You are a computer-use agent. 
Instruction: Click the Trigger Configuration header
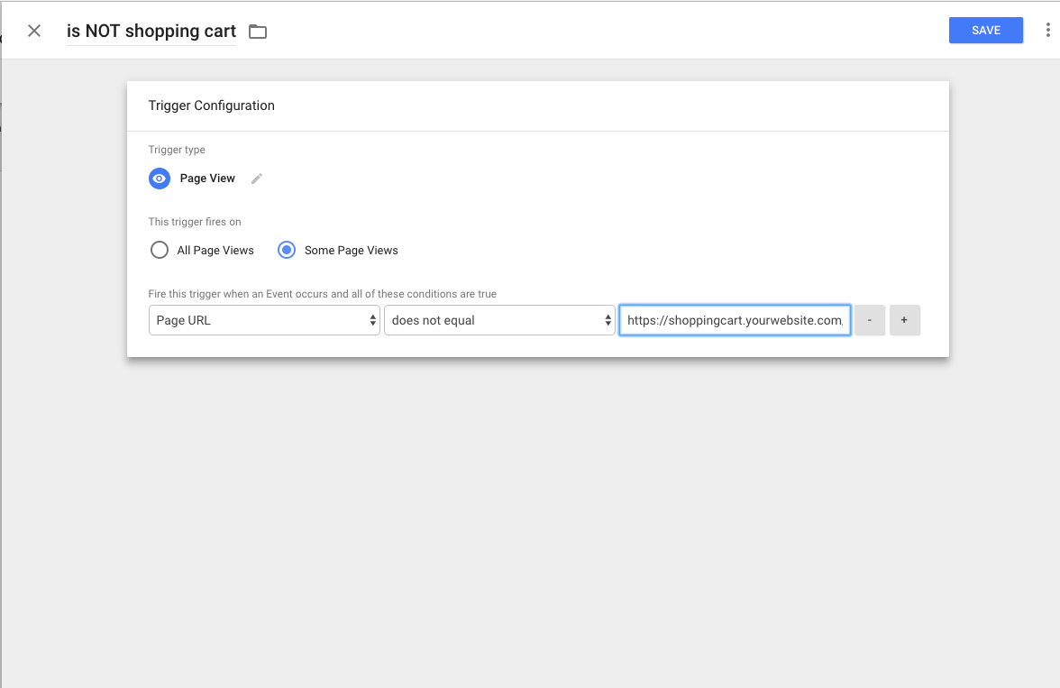point(211,105)
